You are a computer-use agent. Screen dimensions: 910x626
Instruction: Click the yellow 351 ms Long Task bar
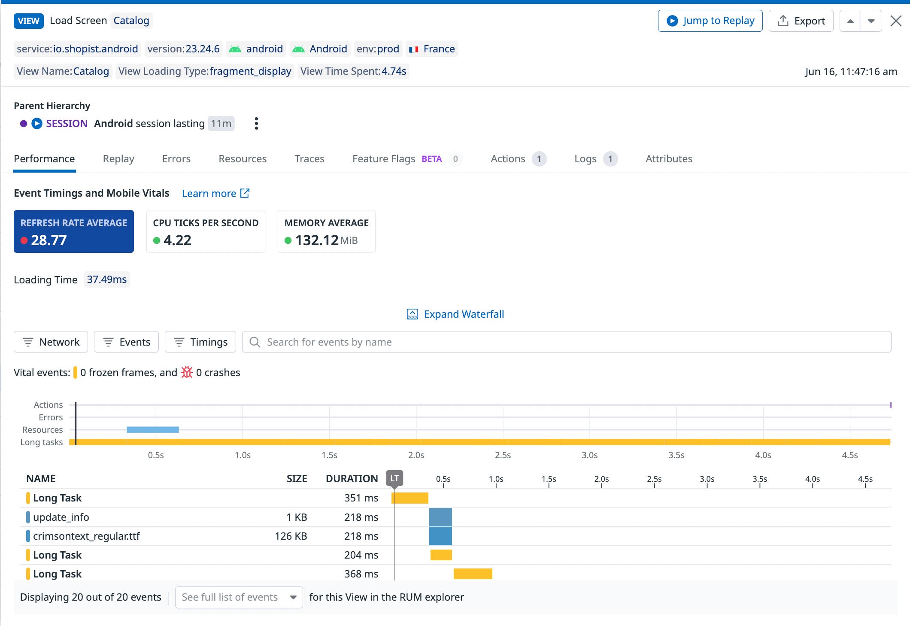point(410,498)
